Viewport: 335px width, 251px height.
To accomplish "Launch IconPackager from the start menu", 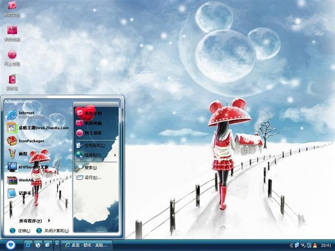I will click(x=26, y=141).
